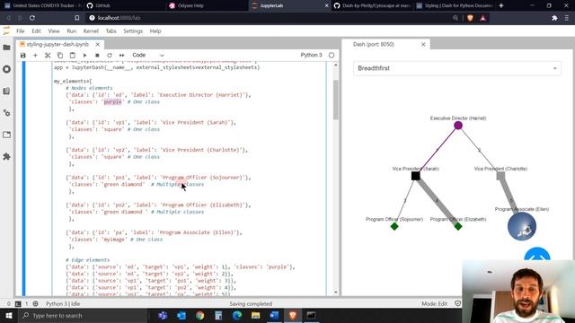Open browser extensions puzzle icon
This screenshot has height=323, width=575.
(554, 18)
